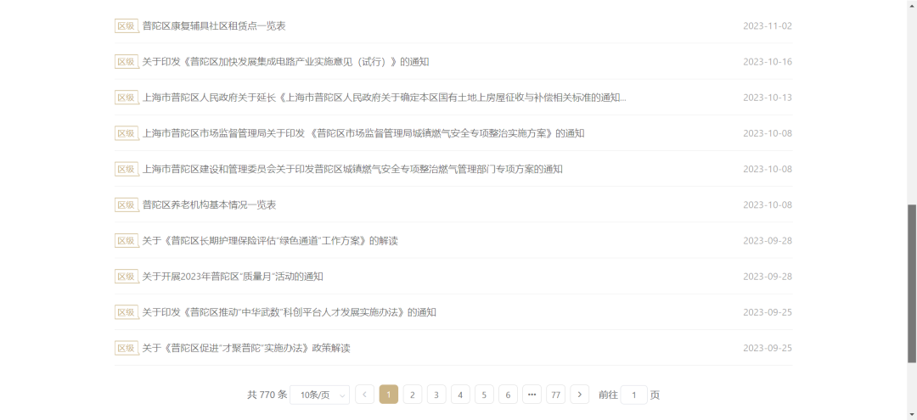Open the 集成电路产业实施意见 notice link

285,62
